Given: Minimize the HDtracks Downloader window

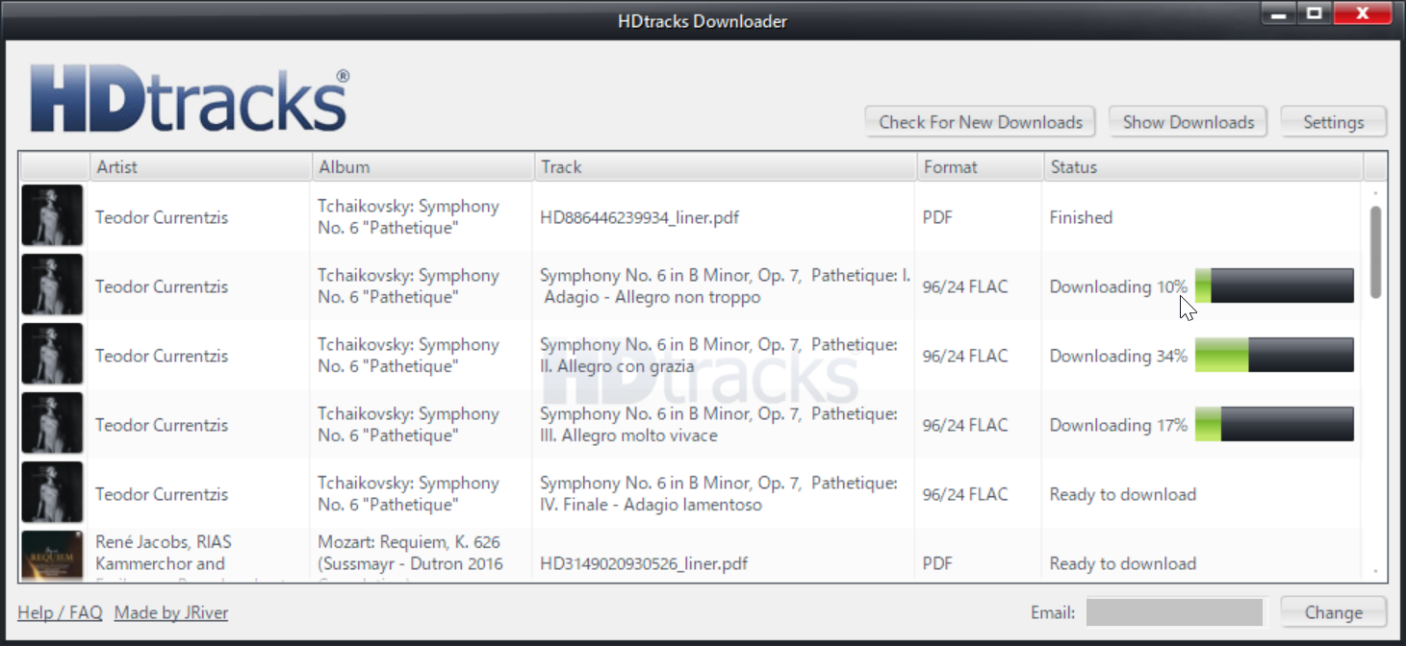Looking at the screenshot, I should click(1278, 13).
